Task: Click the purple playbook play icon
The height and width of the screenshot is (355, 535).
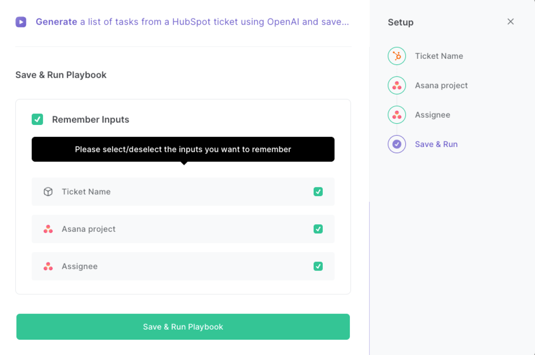Action: 21,22
